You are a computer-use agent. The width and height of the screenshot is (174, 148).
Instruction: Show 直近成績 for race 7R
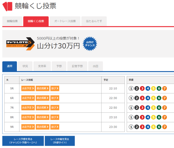click(43, 108)
